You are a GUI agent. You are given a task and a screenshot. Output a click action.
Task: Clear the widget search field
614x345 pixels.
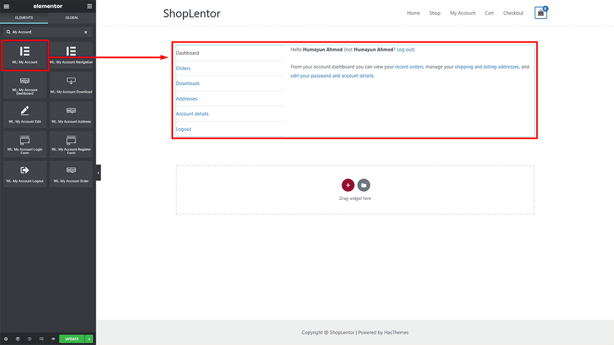(x=85, y=32)
